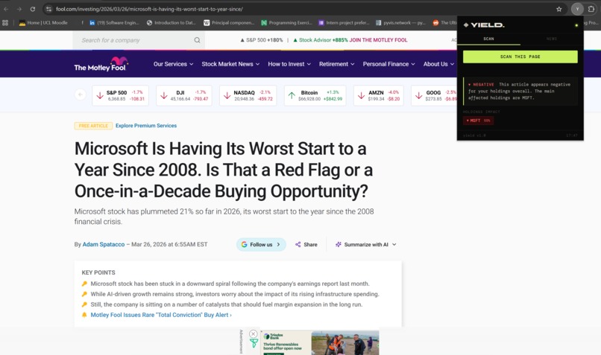Switch to the SCAN tab in Yield
The width and height of the screenshot is (601, 355).
point(488,39)
